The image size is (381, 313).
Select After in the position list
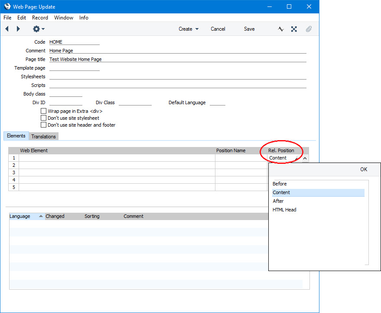318,201
